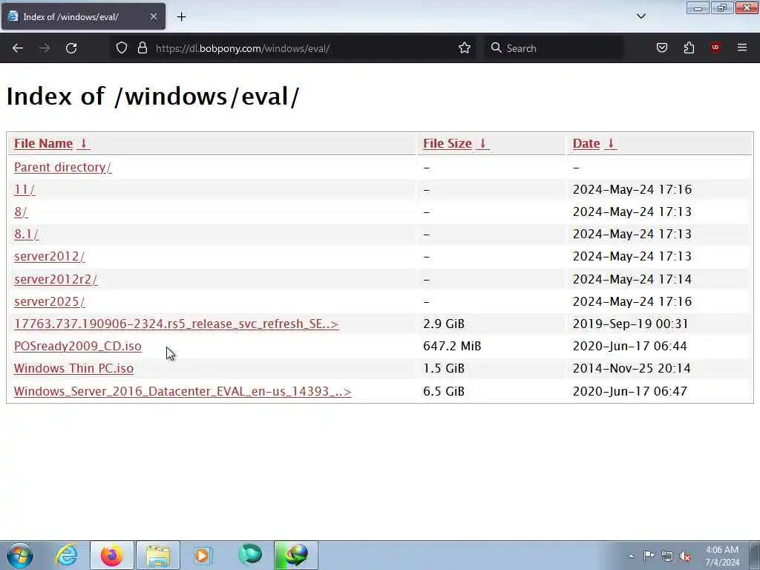Download Windows Thin PC.iso
Image resolution: width=760 pixels, height=570 pixels.
pyautogui.click(x=73, y=368)
